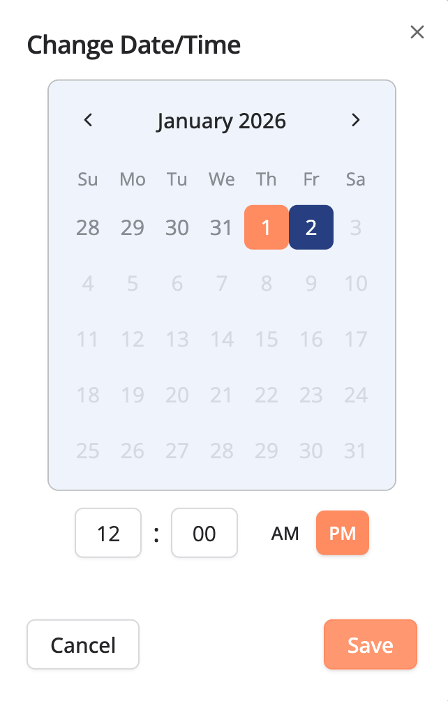Choose January 31 at month end
The image size is (448, 701).
tap(356, 451)
